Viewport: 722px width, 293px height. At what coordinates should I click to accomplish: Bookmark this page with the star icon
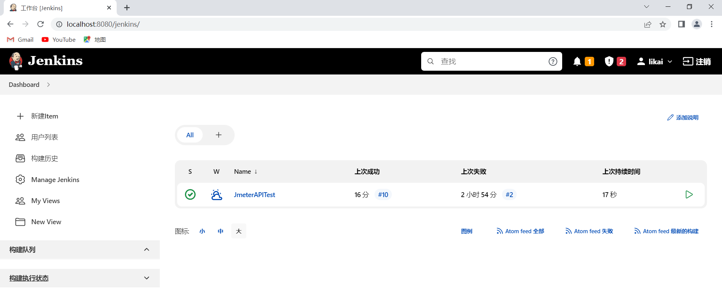[x=663, y=24]
